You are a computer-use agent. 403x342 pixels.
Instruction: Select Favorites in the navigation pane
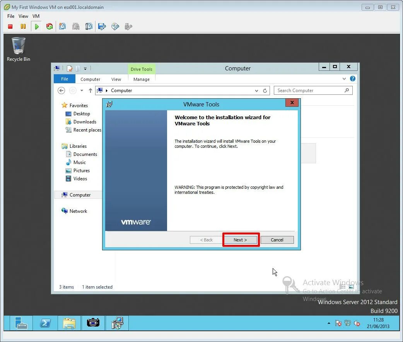75,106
